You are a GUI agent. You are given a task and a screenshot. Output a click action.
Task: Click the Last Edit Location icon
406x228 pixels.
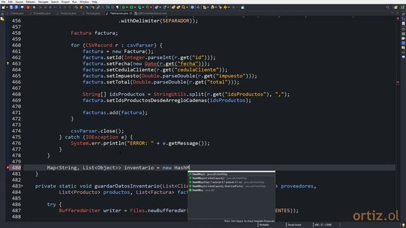(220, 7)
